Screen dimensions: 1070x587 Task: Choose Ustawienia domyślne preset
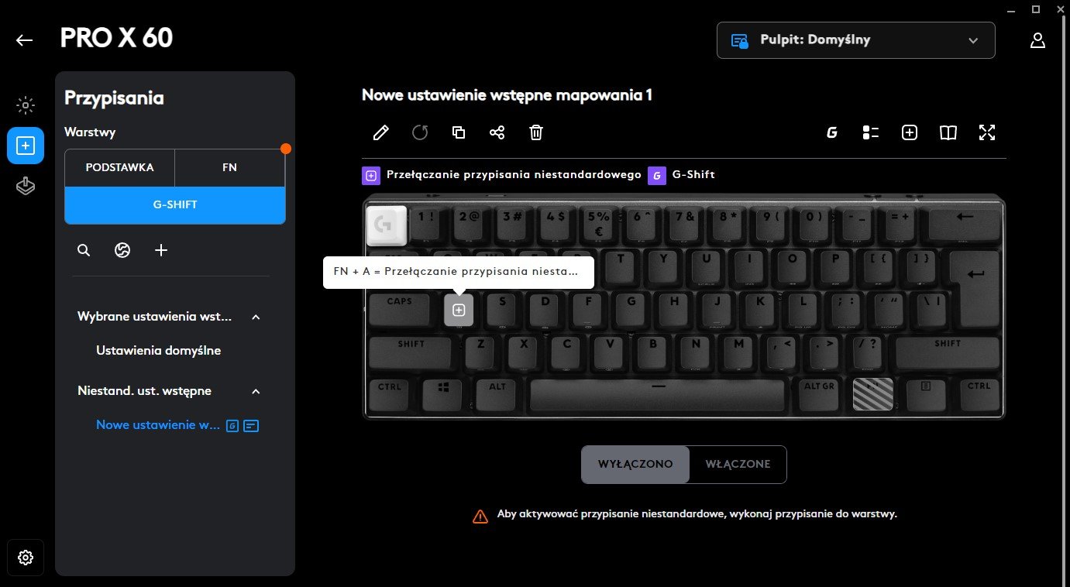159,350
